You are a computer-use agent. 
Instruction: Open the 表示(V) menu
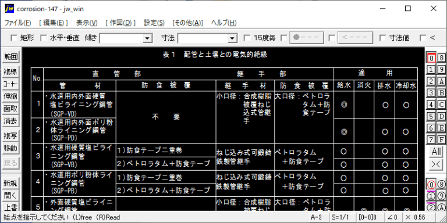(87, 23)
